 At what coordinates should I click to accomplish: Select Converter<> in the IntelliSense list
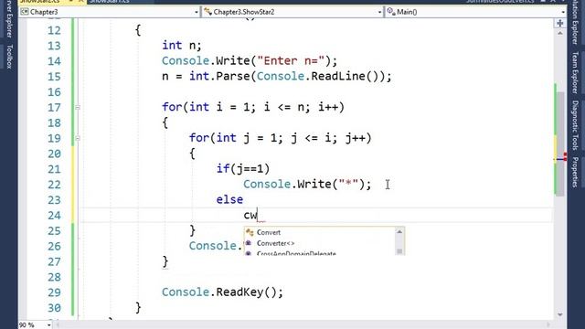[276, 243]
